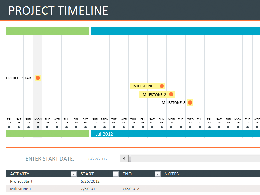Click the Enter Start Date input field
The height and width of the screenshot is (195, 260).
click(x=98, y=159)
